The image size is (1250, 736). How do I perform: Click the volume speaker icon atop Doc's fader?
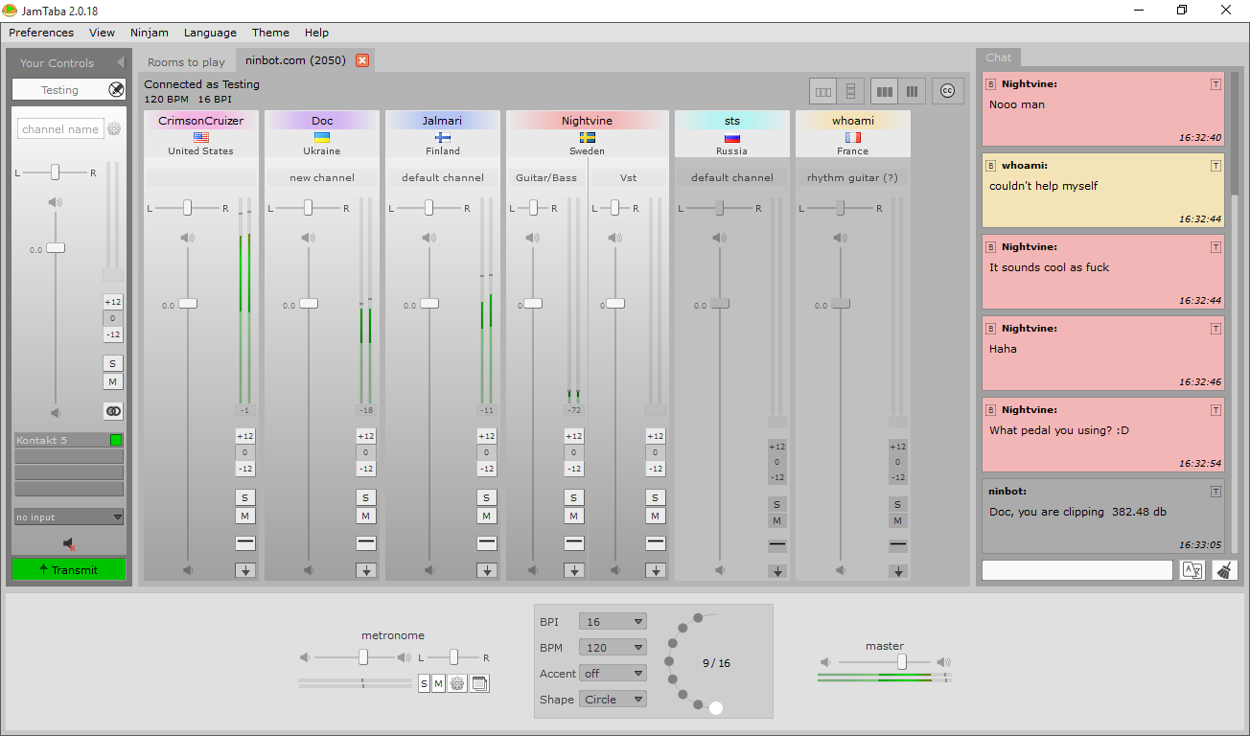pyautogui.click(x=308, y=238)
